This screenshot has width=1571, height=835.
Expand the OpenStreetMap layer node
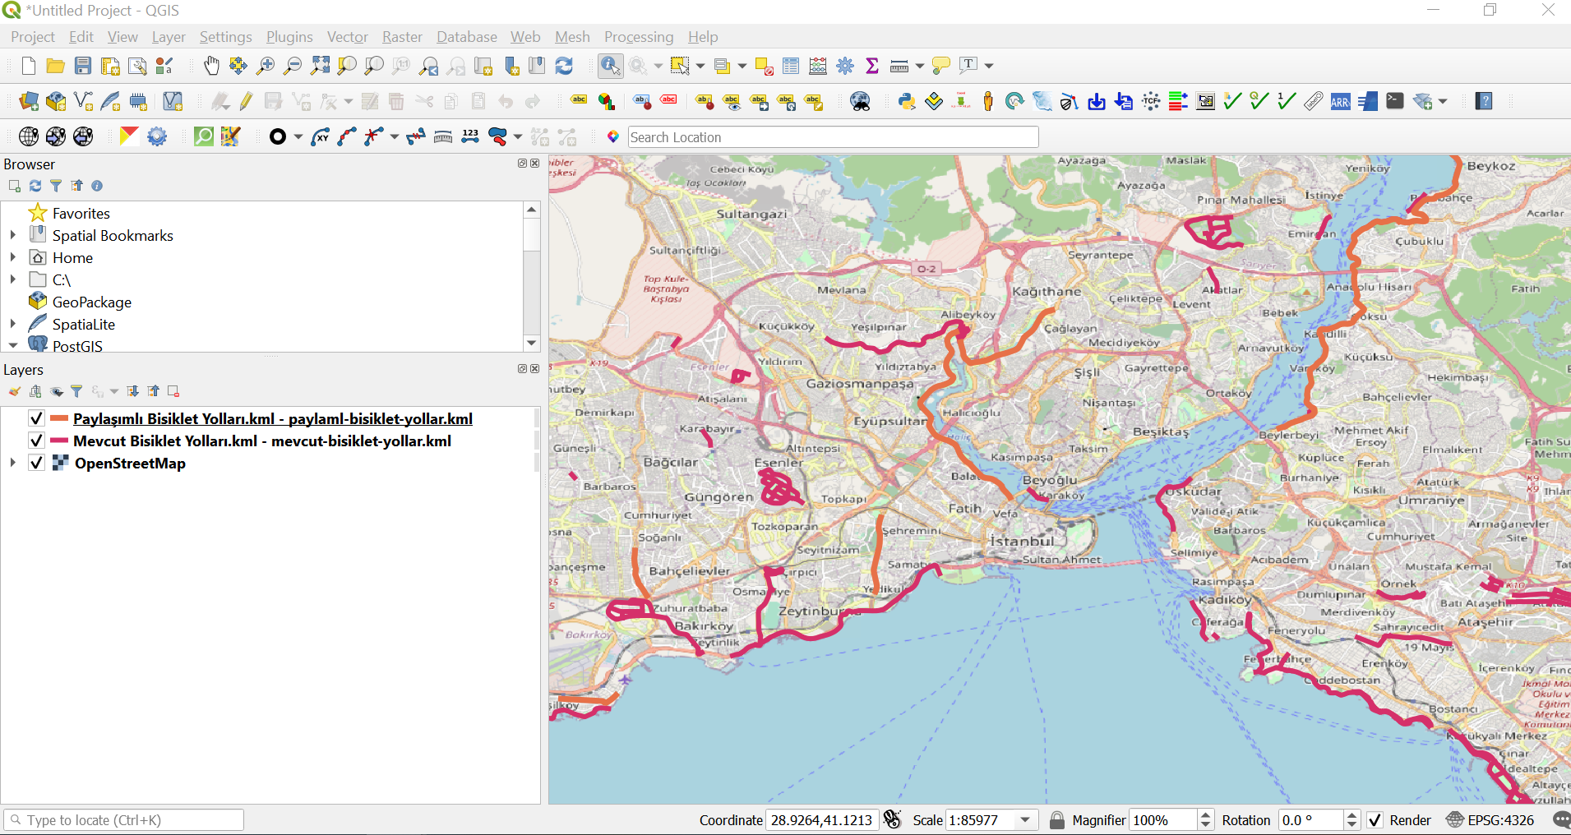click(x=13, y=463)
